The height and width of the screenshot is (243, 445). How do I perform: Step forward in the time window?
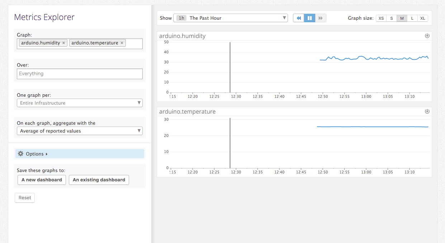321,18
